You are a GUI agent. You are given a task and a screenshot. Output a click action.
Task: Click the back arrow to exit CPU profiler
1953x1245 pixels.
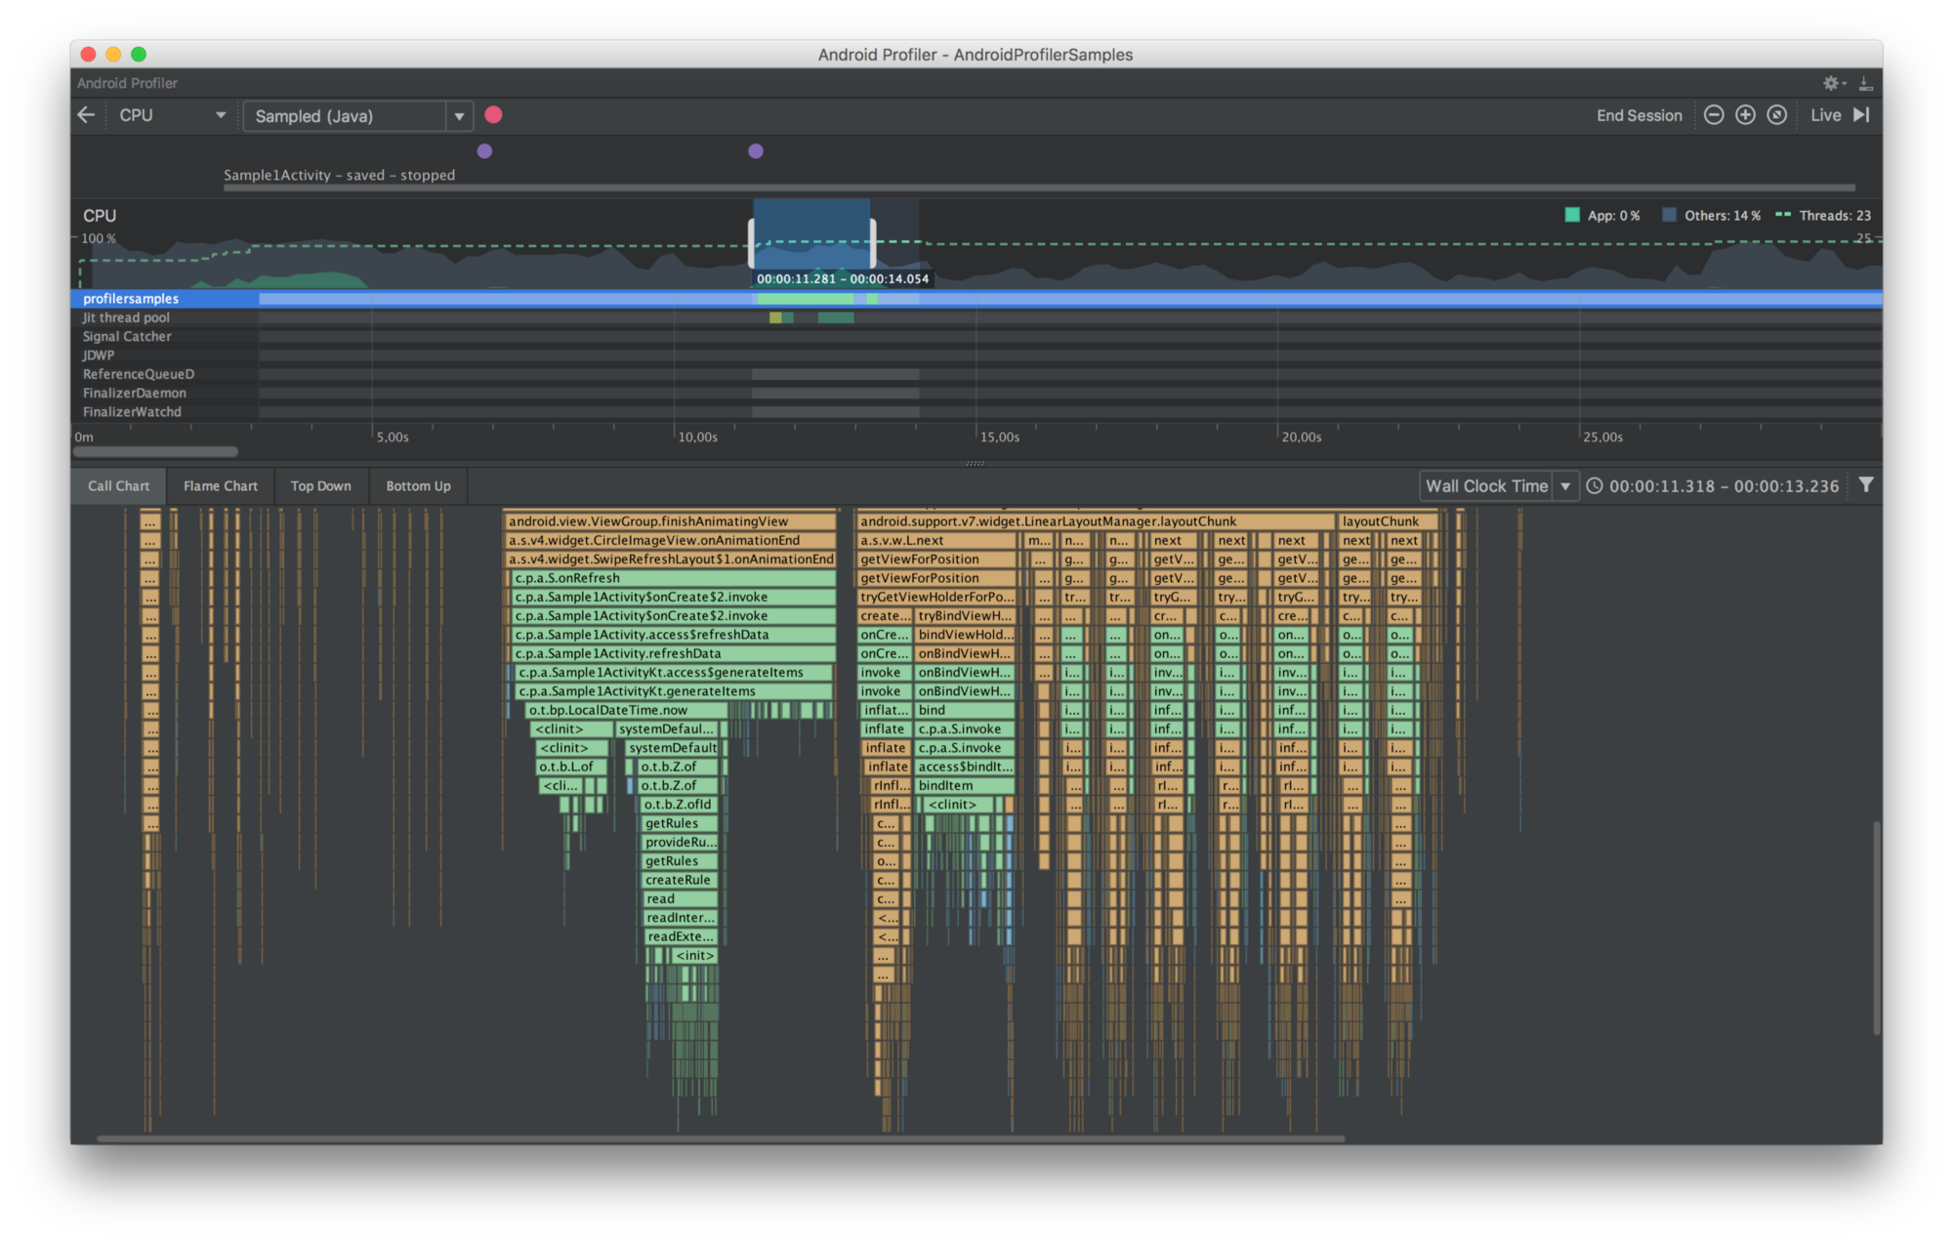click(x=86, y=114)
